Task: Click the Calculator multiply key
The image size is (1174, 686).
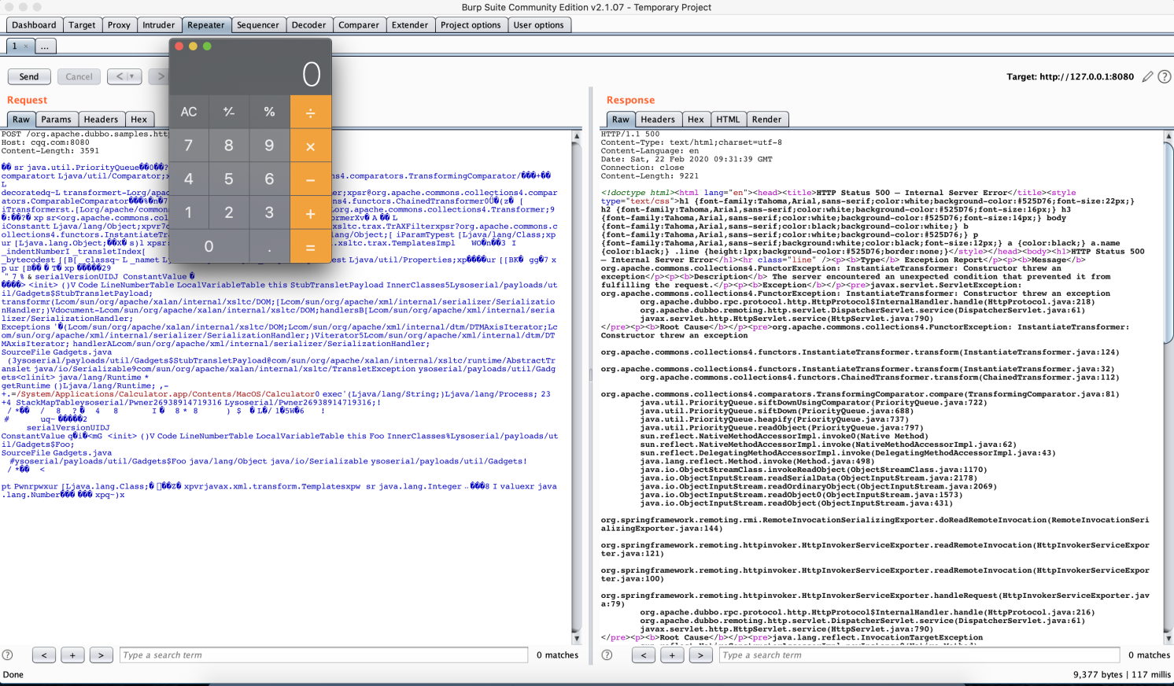Action: (x=311, y=146)
